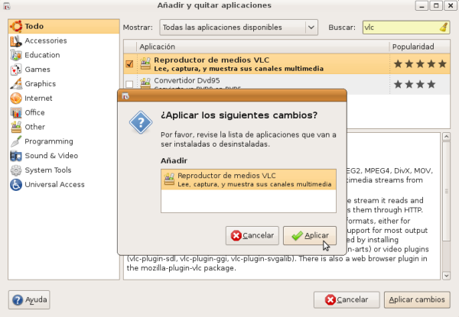Select the Accessories category icon
The image size is (459, 317).
pyautogui.click(x=16, y=40)
